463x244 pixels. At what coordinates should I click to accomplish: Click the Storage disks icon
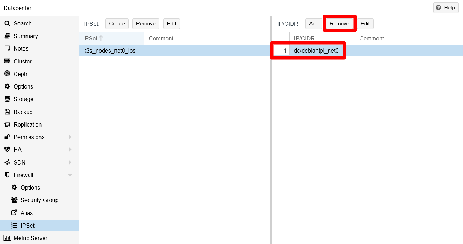point(8,99)
